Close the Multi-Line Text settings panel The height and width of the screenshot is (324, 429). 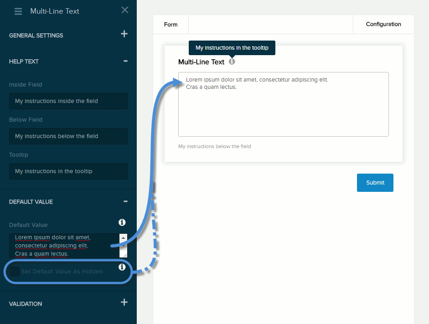(125, 10)
